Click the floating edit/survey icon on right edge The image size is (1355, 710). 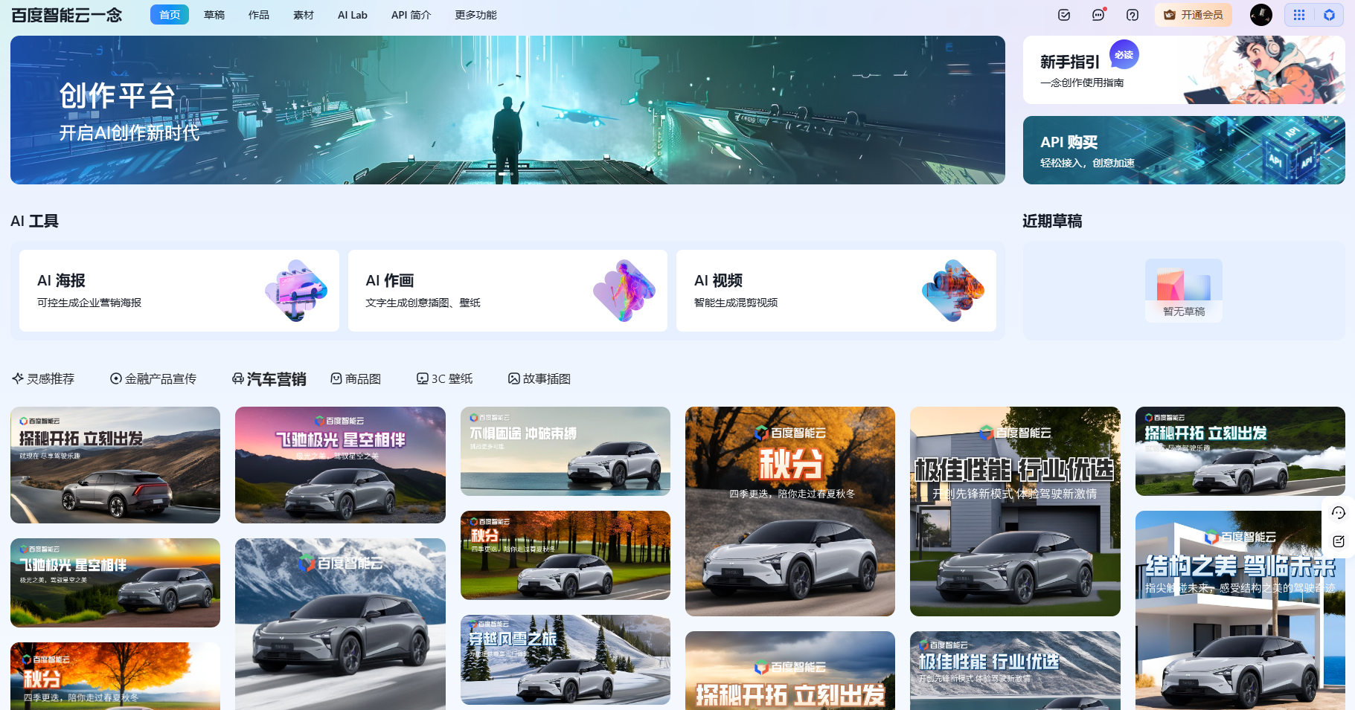(x=1338, y=541)
